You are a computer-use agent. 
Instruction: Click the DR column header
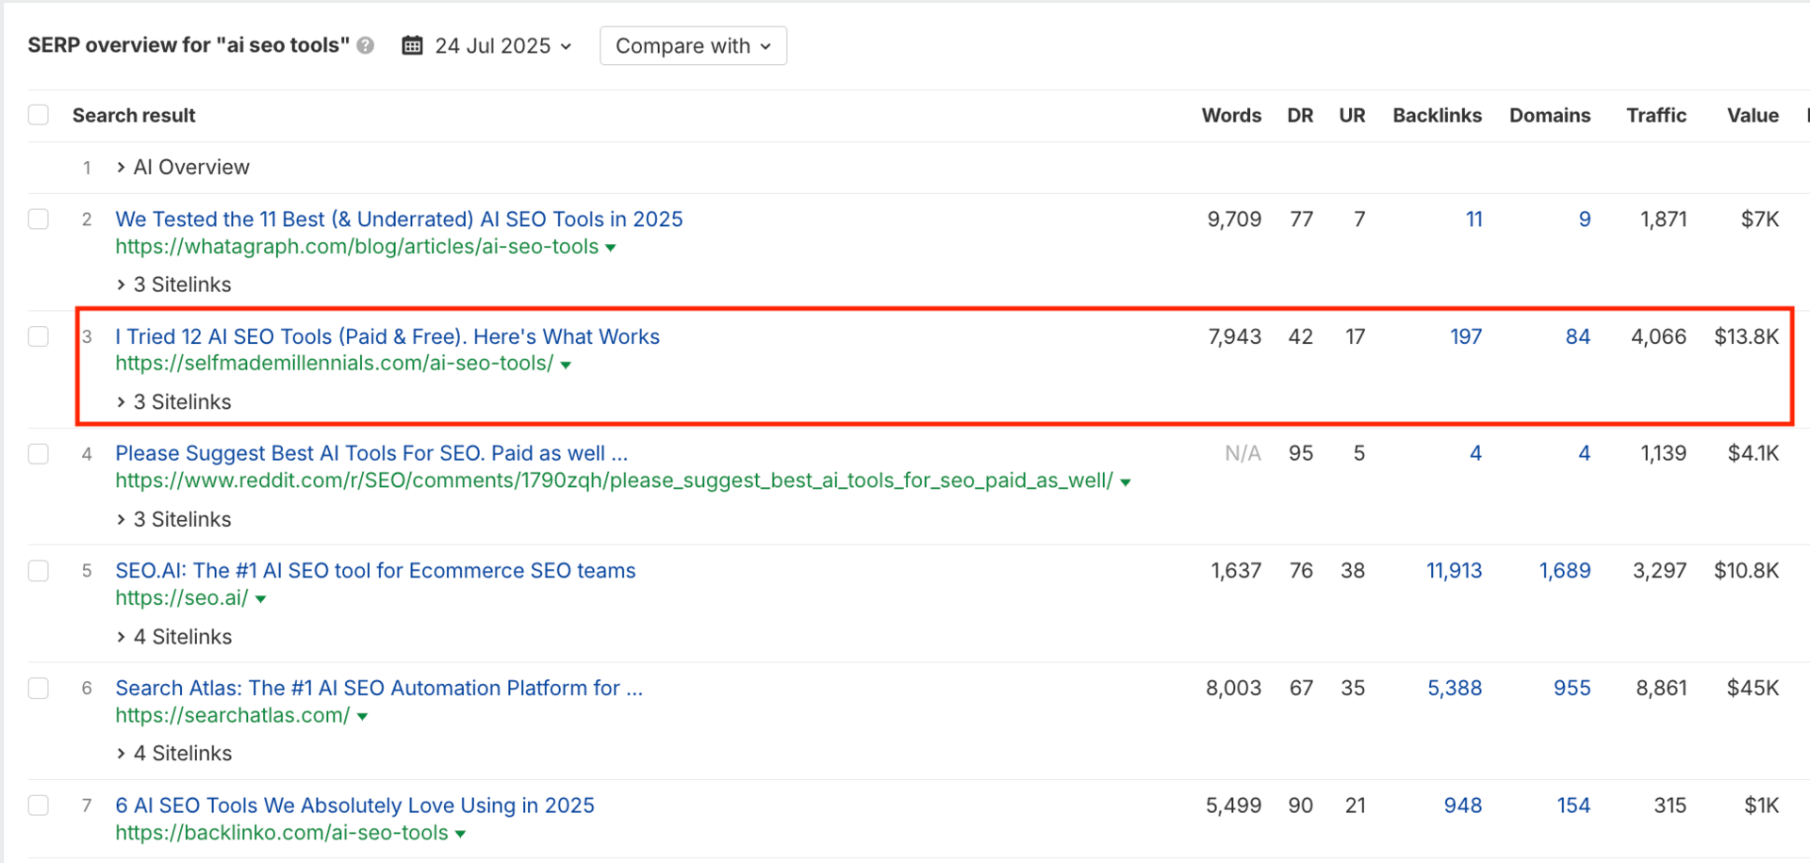pos(1300,115)
